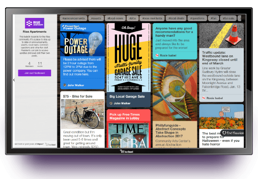Image resolution: width=258 pixels, height=179 pixels.
Task: Click End Session power icon
Action: (224, 133)
